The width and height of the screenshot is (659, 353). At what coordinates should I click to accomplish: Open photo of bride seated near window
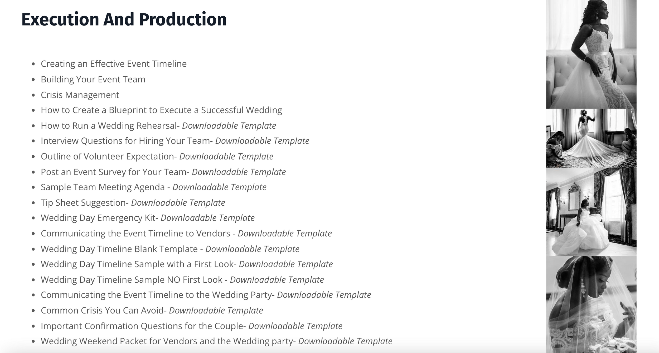(x=591, y=212)
